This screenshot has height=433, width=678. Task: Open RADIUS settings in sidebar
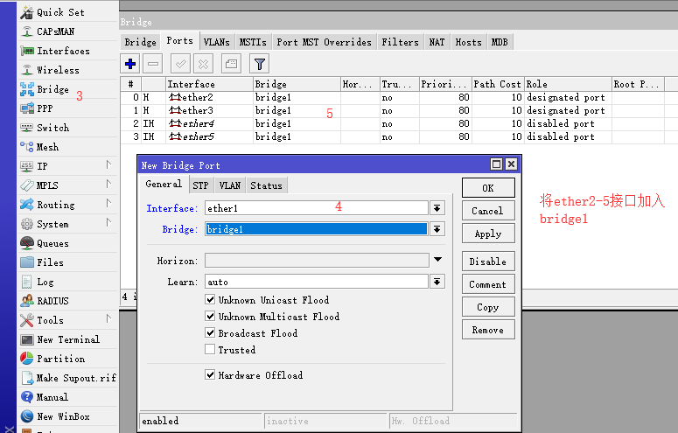52,301
